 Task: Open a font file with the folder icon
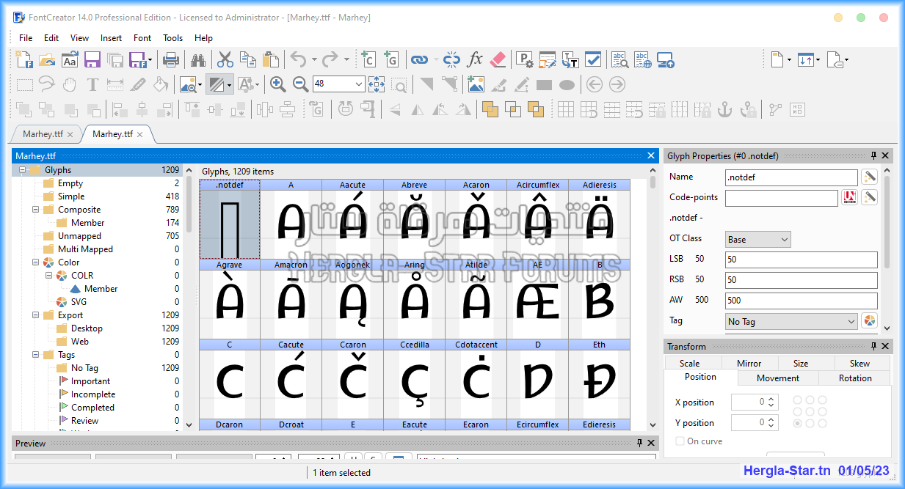pos(47,60)
